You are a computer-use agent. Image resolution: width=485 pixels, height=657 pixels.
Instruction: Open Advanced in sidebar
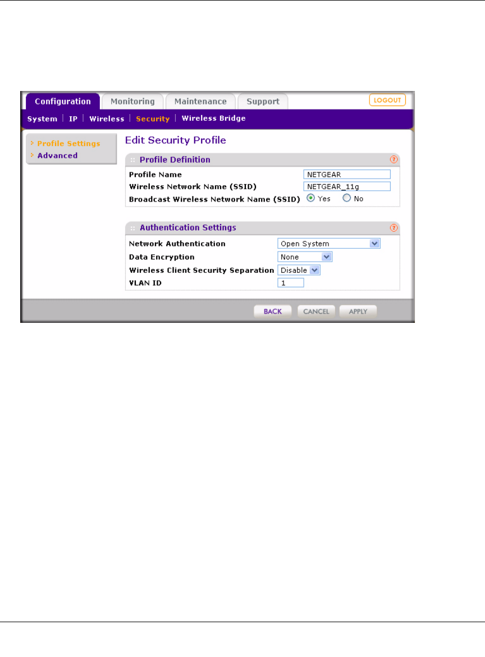tap(57, 156)
